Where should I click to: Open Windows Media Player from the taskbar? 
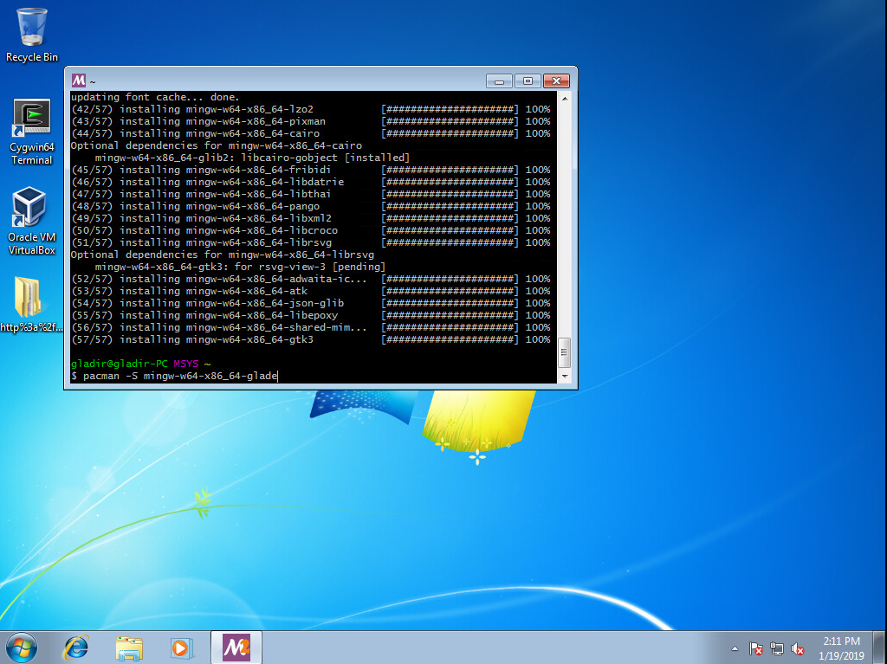point(181,647)
